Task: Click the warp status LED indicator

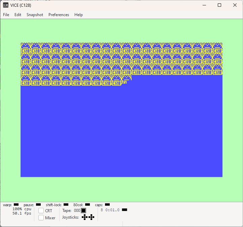Action: [x=16, y=205]
